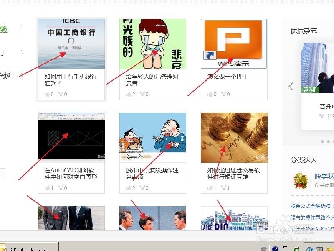Click a pagination dot below the magazine carousel

[x=322, y=141]
